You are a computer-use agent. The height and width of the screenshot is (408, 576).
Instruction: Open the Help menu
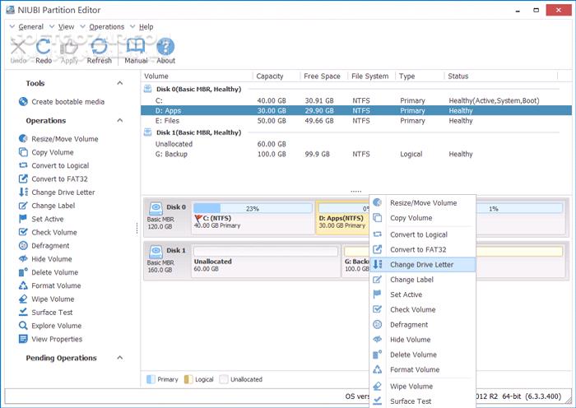[x=146, y=27]
